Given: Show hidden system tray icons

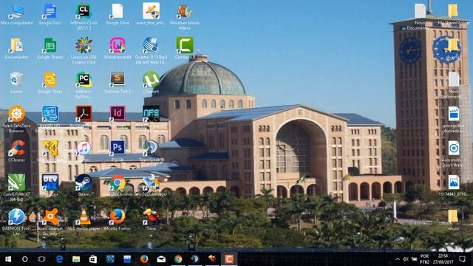Looking at the screenshot, I should (398, 259).
